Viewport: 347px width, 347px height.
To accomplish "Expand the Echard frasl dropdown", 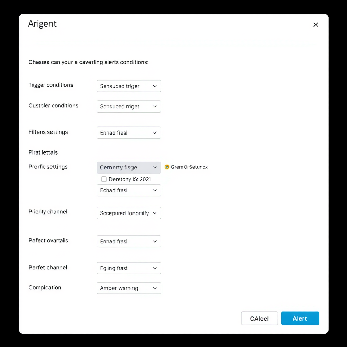I will pyautogui.click(x=128, y=190).
